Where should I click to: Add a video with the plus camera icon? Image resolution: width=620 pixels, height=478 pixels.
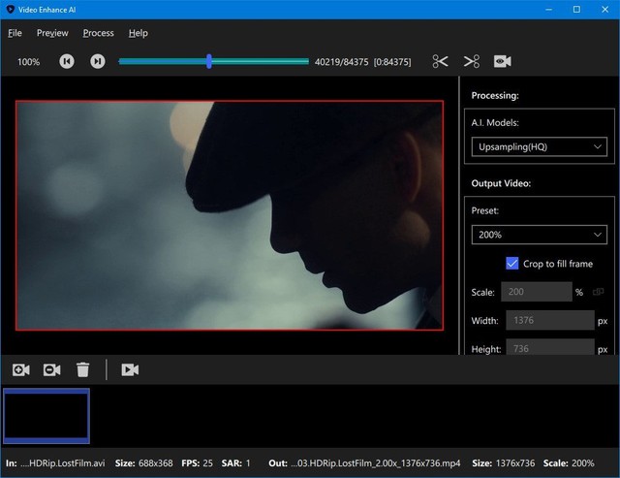(21, 369)
